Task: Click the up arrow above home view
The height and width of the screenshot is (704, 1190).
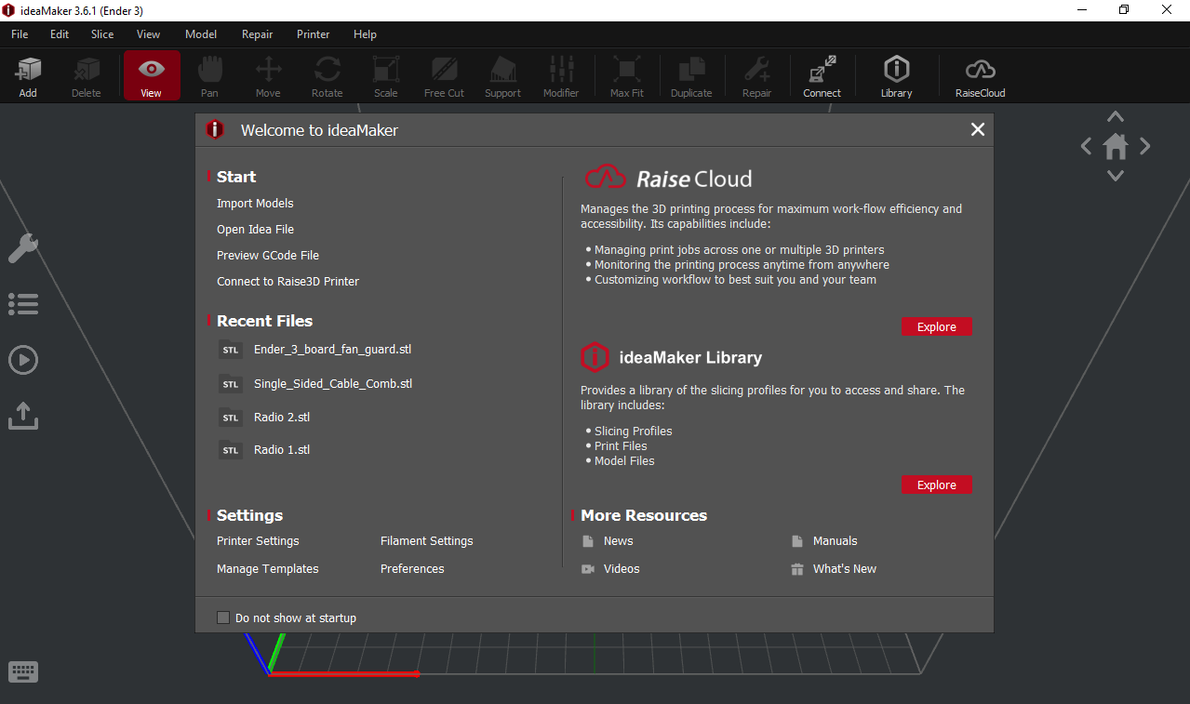Action: tap(1116, 117)
